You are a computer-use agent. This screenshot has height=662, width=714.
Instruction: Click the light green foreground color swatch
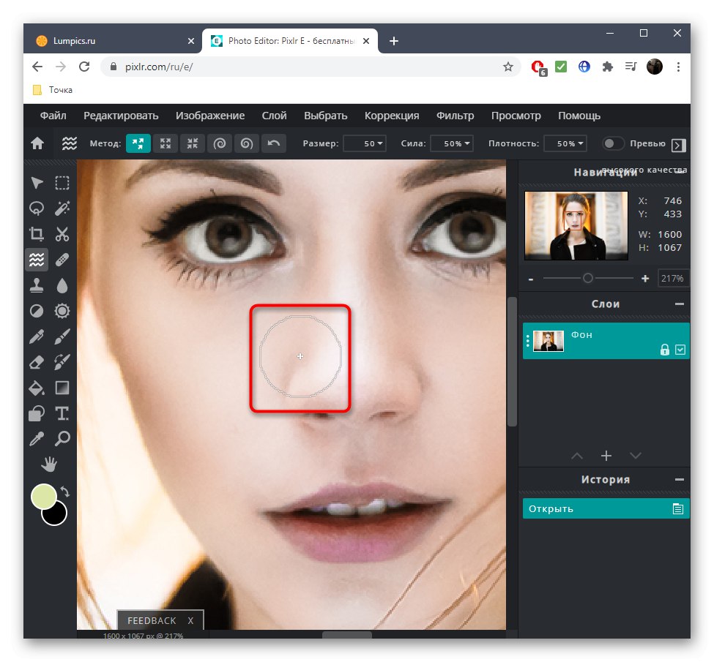[44, 497]
